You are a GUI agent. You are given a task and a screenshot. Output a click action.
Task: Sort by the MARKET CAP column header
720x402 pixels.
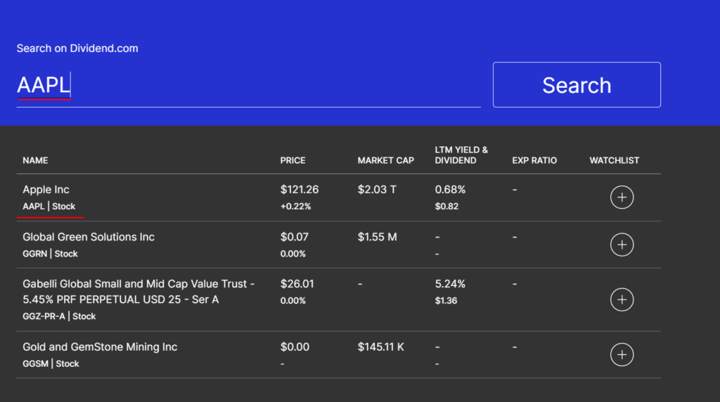[385, 160]
